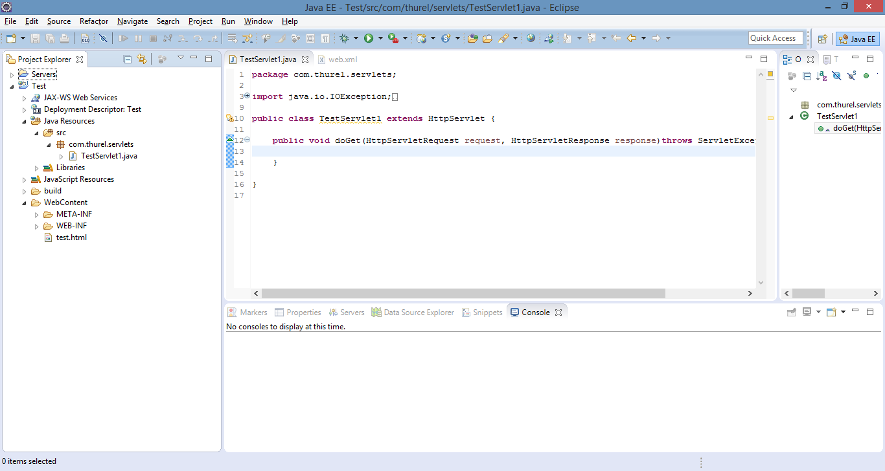Toggle Show Whitespace Characters paragraph icon
The height and width of the screenshot is (471, 885).
(x=325, y=39)
